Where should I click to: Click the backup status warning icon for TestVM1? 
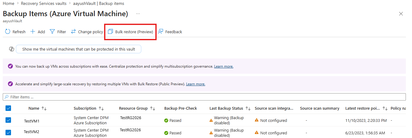211,120
